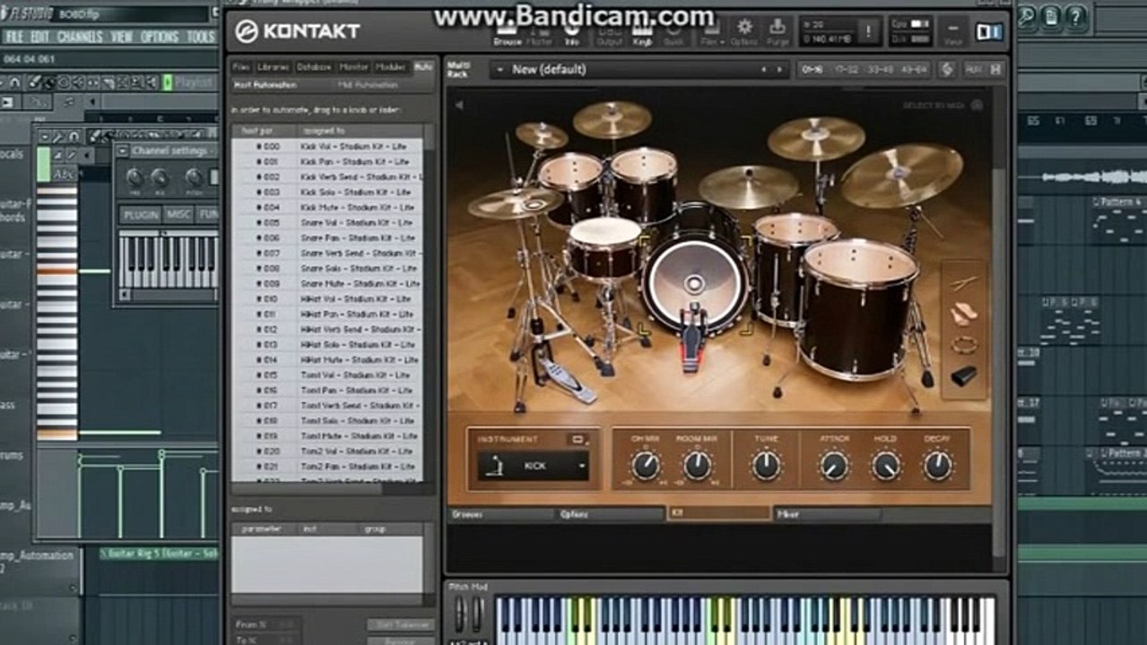Open the Libraries browser tab
The width and height of the screenshot is (1147, 645).
274,67
